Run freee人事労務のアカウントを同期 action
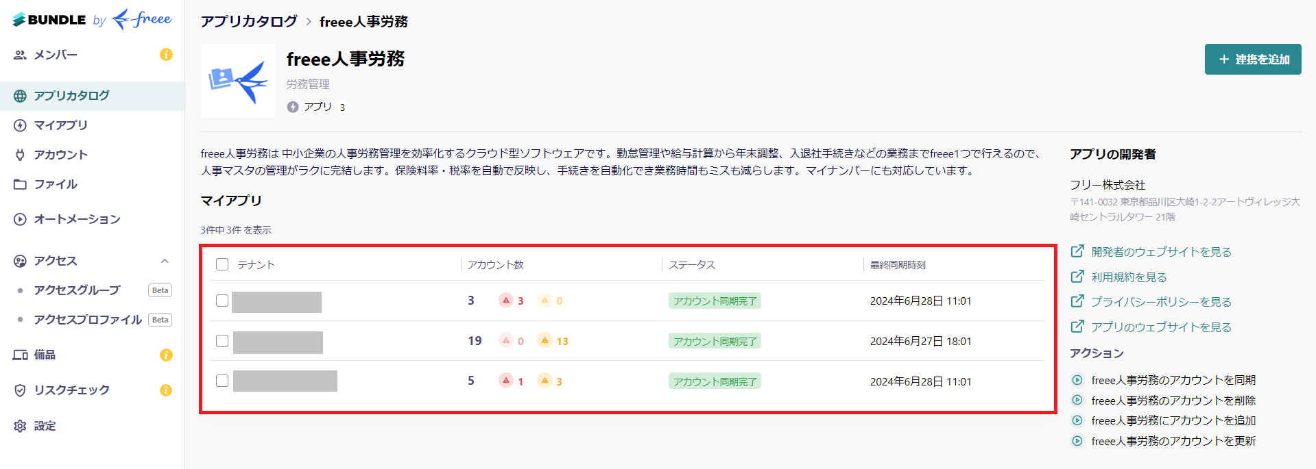This screenshot has width=1316, height=469. [x=1173, y=380]
